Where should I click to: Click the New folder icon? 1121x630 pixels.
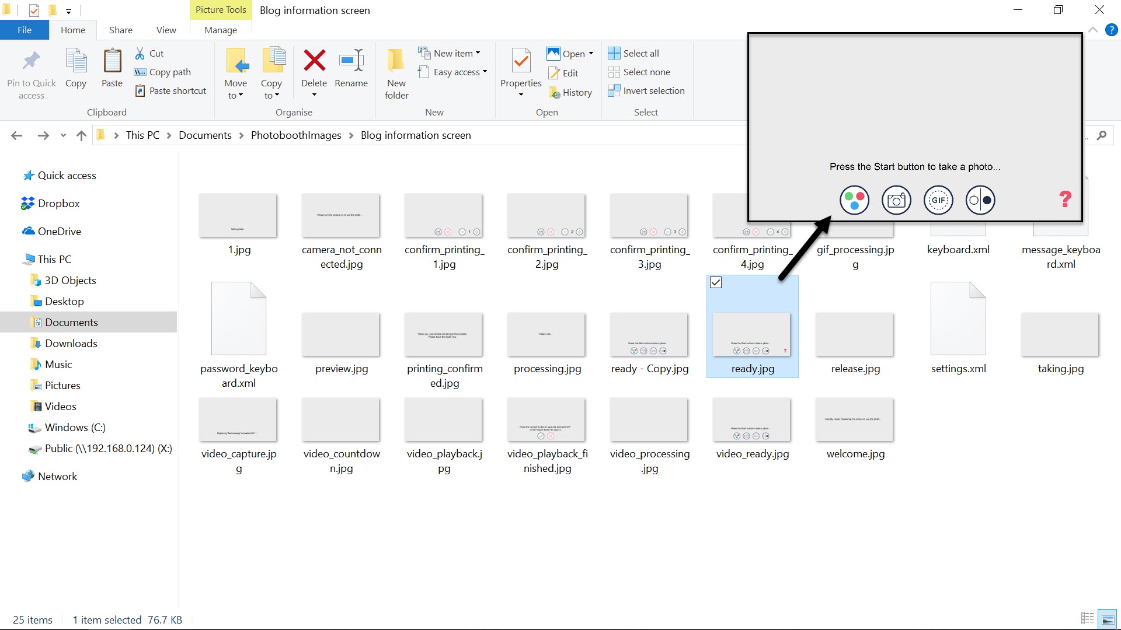point(396,61)
